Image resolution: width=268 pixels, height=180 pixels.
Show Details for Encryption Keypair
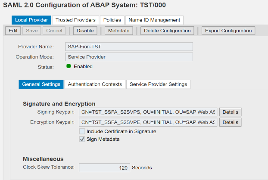click(x=231, y=122)
